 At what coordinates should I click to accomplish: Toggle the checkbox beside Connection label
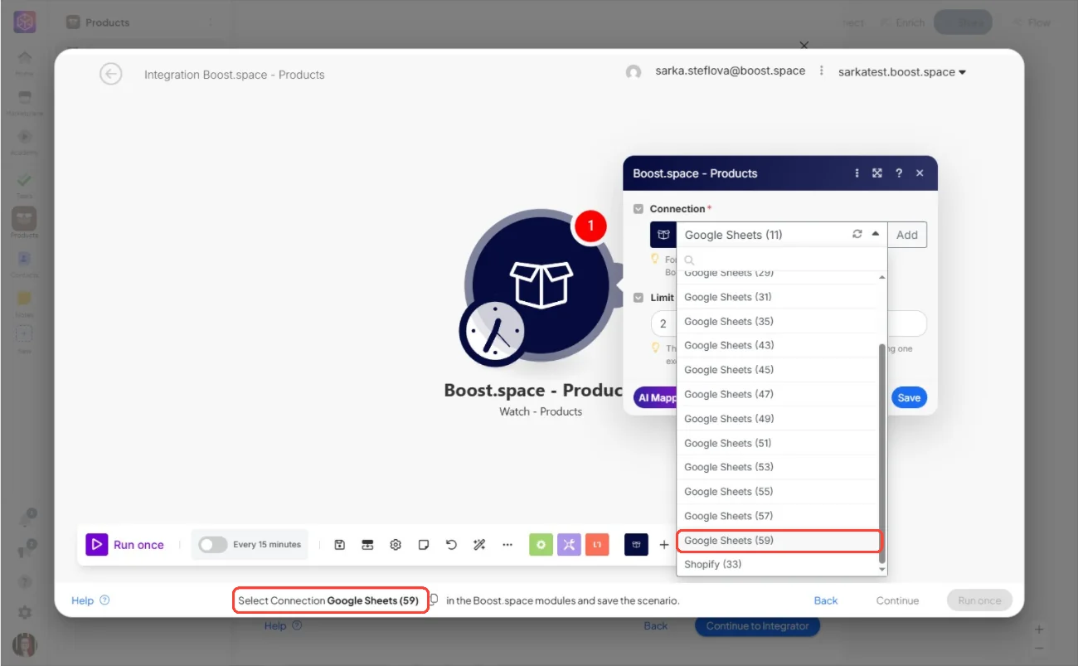point(639,209)
